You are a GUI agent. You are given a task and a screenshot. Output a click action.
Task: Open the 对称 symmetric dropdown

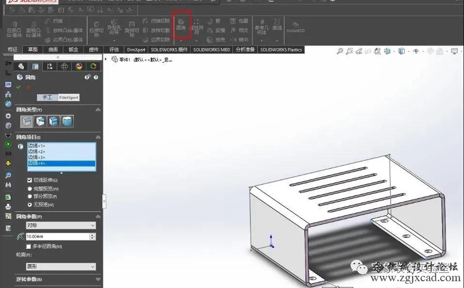pos(61,225)
